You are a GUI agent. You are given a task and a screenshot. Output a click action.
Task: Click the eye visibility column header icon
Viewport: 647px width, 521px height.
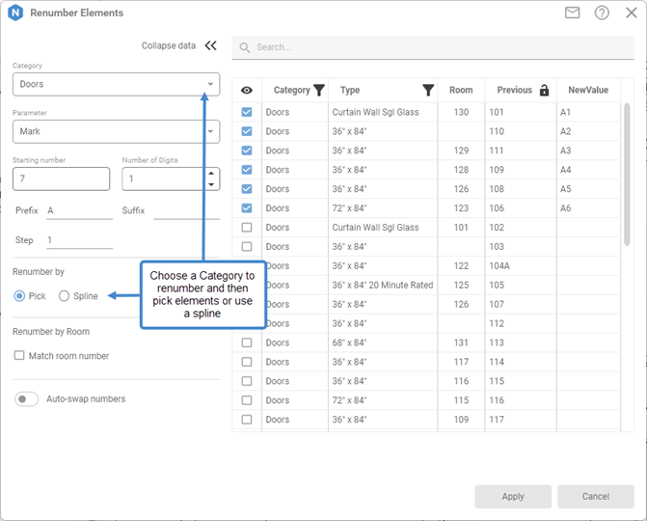coord(247,90)
